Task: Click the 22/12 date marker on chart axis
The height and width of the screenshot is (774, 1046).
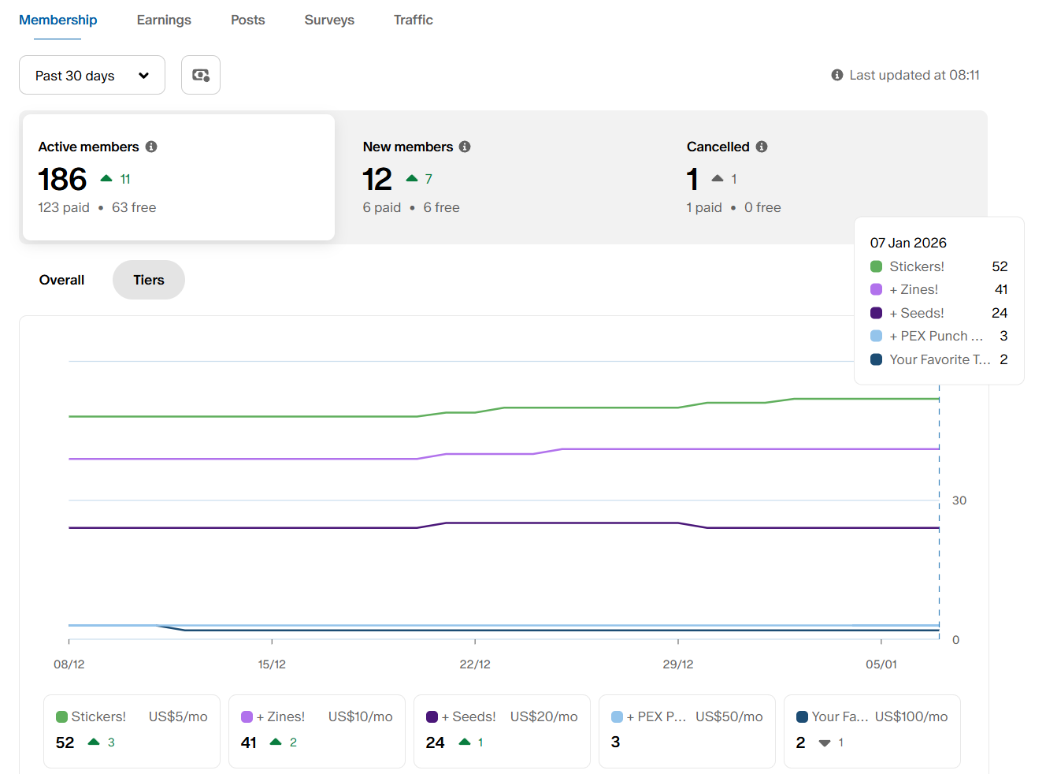Action: (475, 664)
